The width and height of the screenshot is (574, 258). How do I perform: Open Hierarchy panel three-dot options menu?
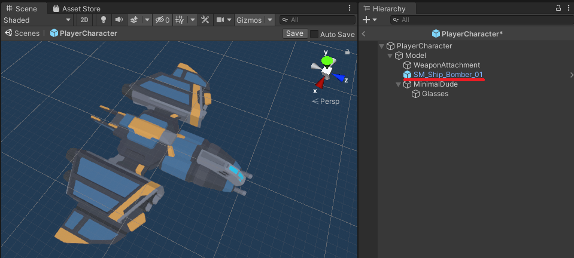pyautogui.click(x=568, y=8)
